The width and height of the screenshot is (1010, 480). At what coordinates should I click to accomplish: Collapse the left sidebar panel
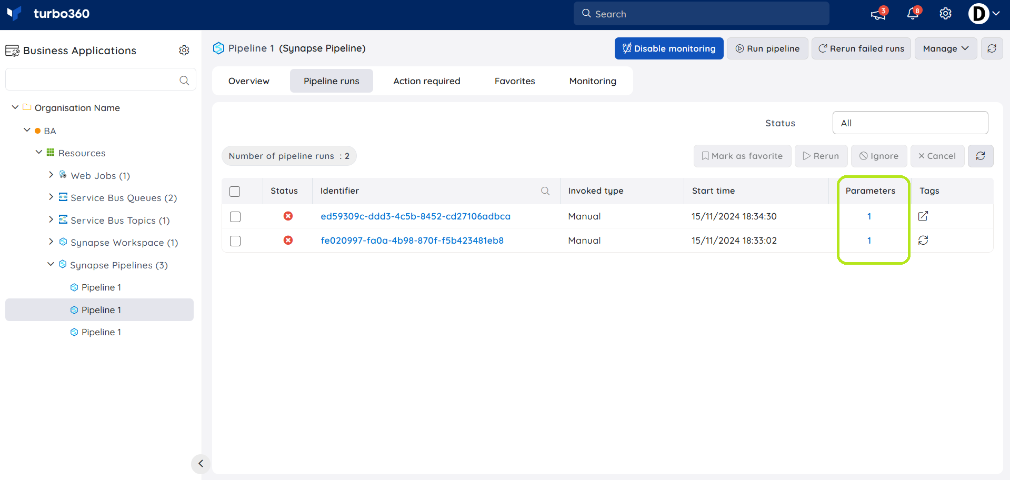pyautogui.click(x=201, y=464)
